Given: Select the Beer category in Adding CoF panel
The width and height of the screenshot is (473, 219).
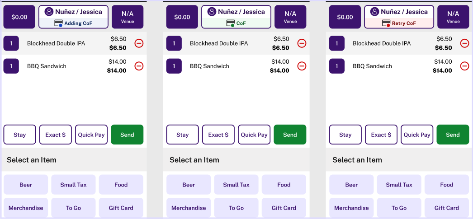Looking at the screenshot, I should 26,185.
